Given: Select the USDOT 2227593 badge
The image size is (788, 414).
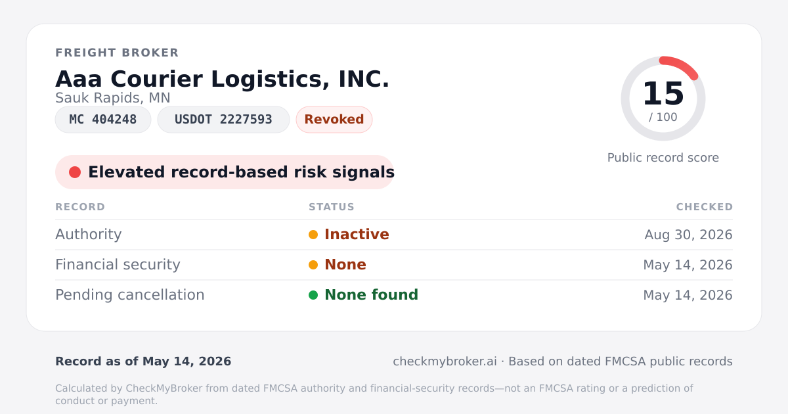Looking at the screenshot, I should coord(223,120).
